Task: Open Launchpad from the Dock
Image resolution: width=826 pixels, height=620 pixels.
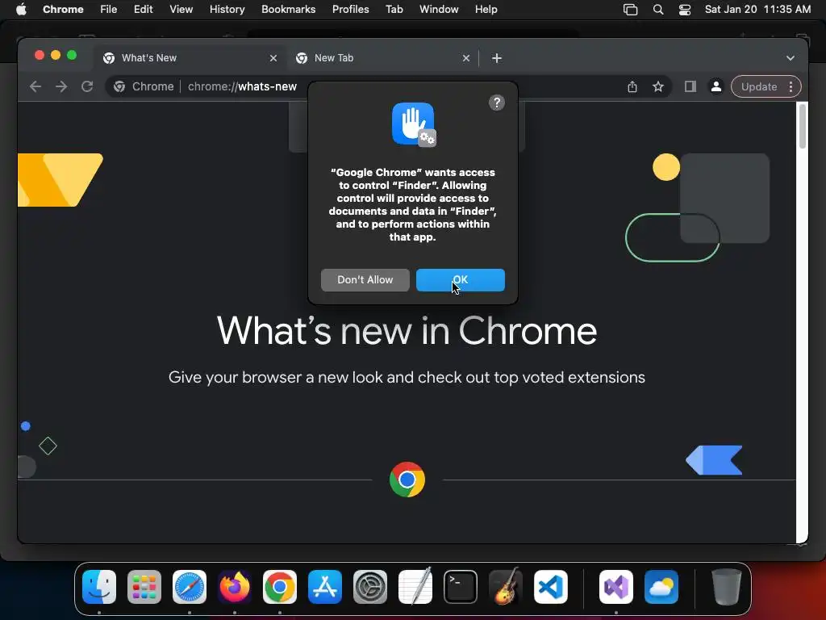Action: tap(144, 587)
